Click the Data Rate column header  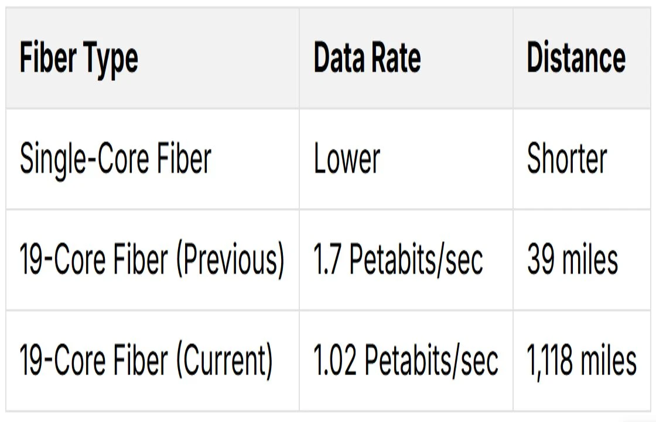(x=406, y=58)
